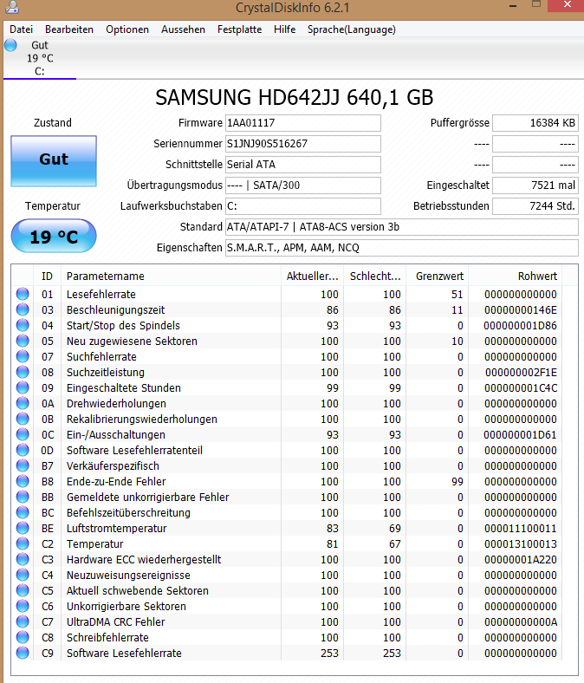This screenshot has width=584, height=683.
Task: Open the Aussehen menu
Action: [x=183, y=29]
